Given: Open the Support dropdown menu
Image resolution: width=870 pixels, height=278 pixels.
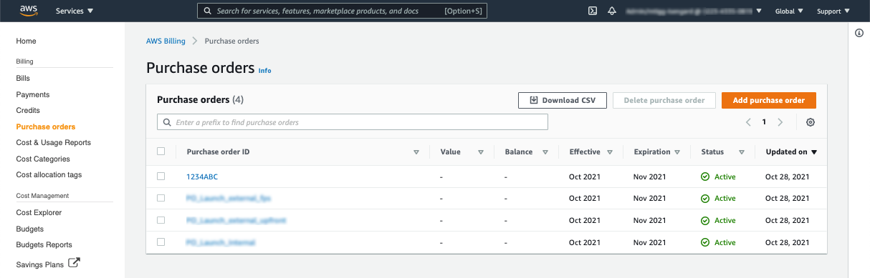Looking at the screenshot, I should [833, 11].
